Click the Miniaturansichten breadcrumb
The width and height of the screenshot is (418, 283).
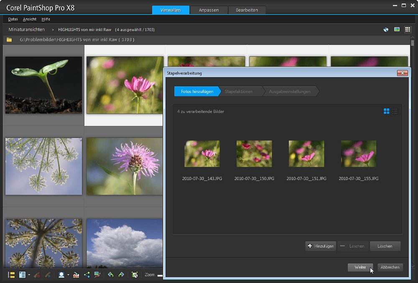[26, 30]
